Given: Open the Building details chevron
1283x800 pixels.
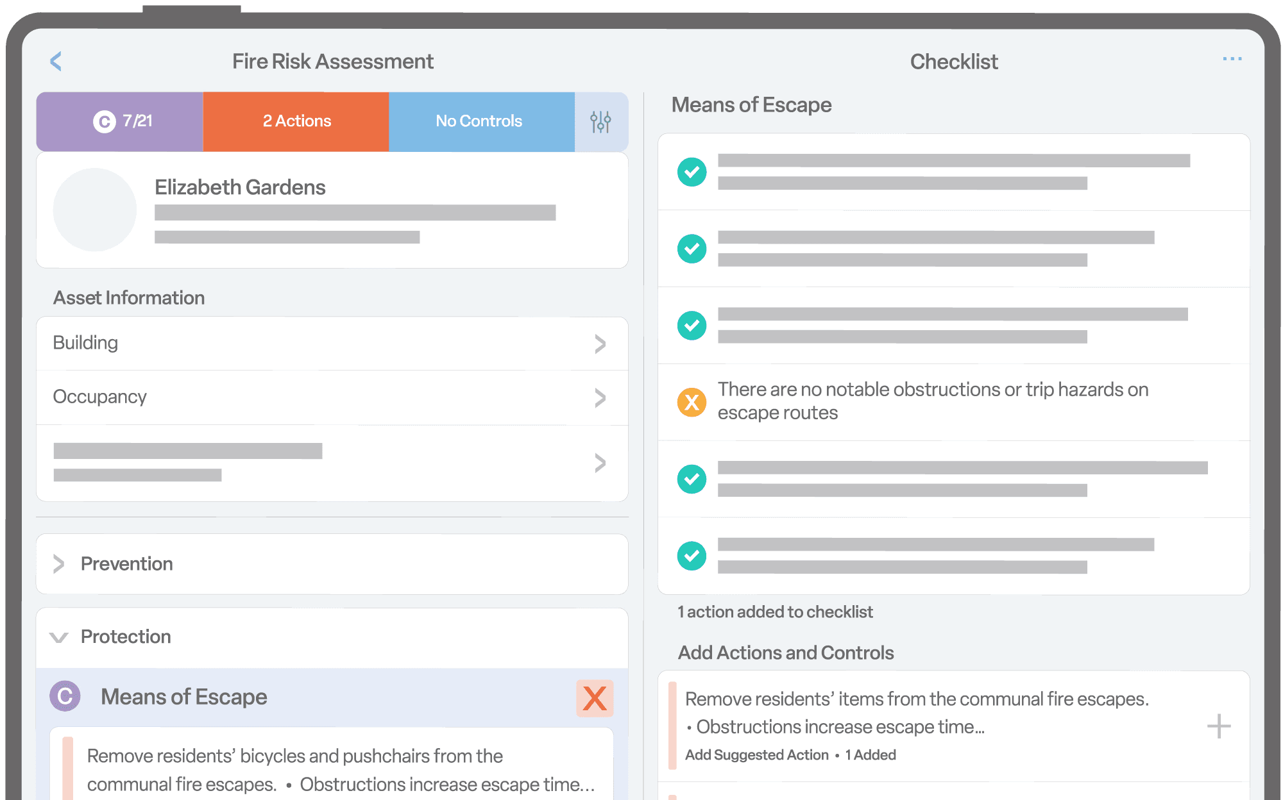Looking at the screenshot, I should [600, 344].
